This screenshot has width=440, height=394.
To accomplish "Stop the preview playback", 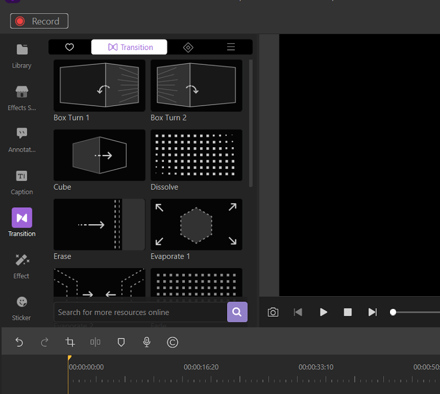I will 348,312.
